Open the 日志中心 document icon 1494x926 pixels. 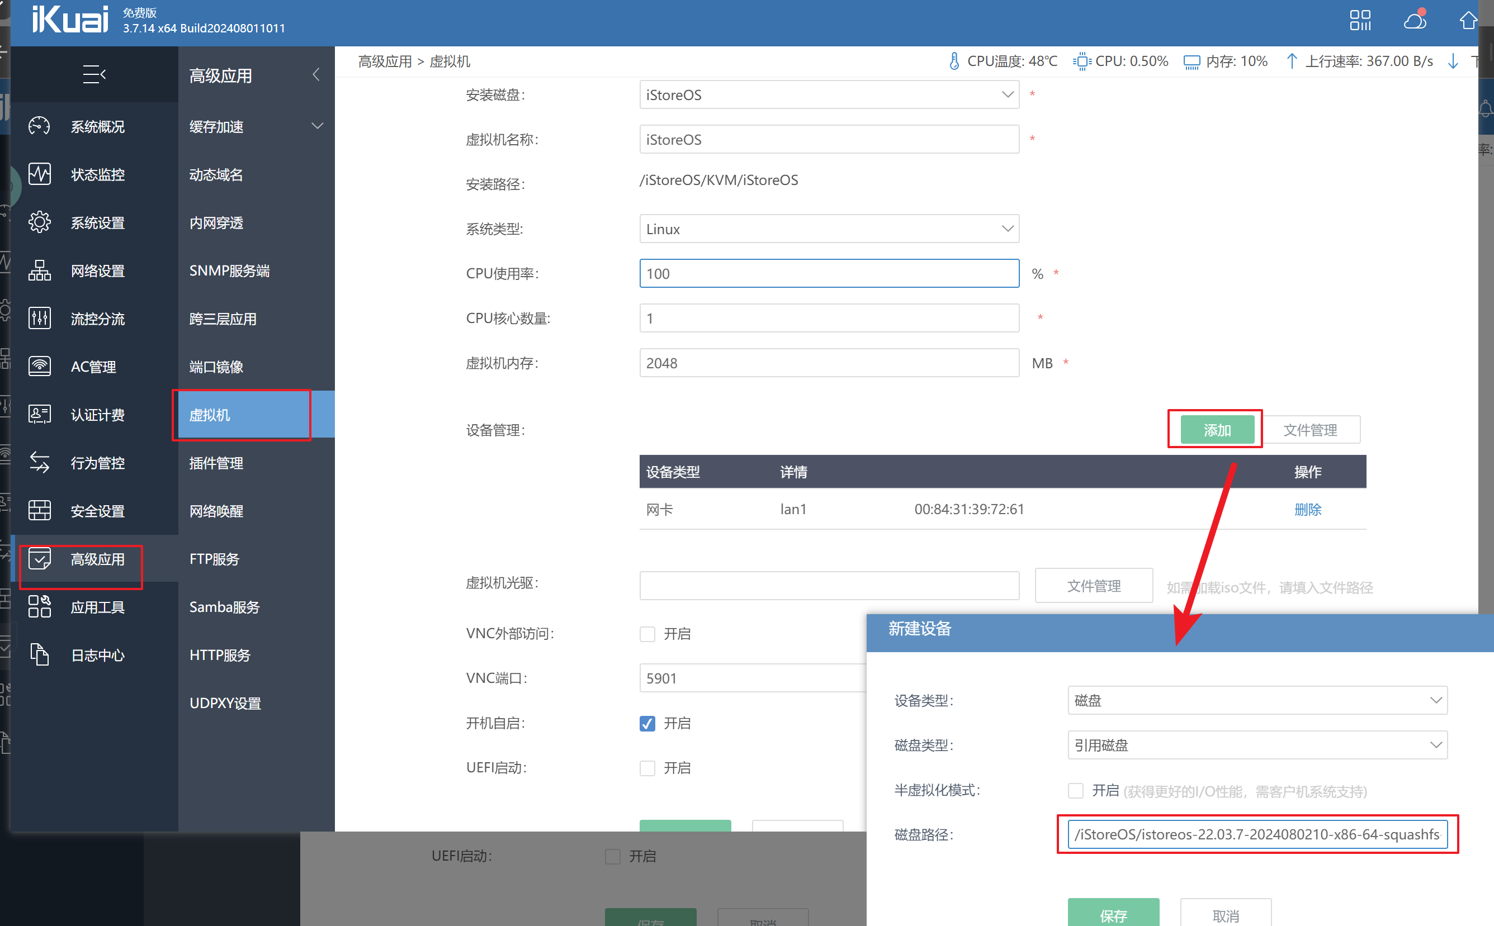[x=39, y=655]
